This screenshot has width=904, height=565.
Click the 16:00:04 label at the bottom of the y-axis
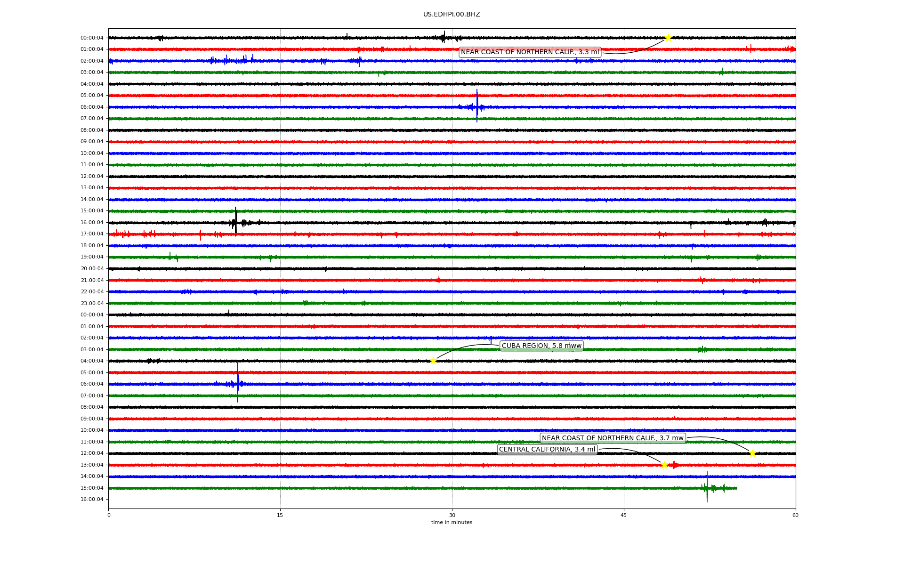click(92, 499)
